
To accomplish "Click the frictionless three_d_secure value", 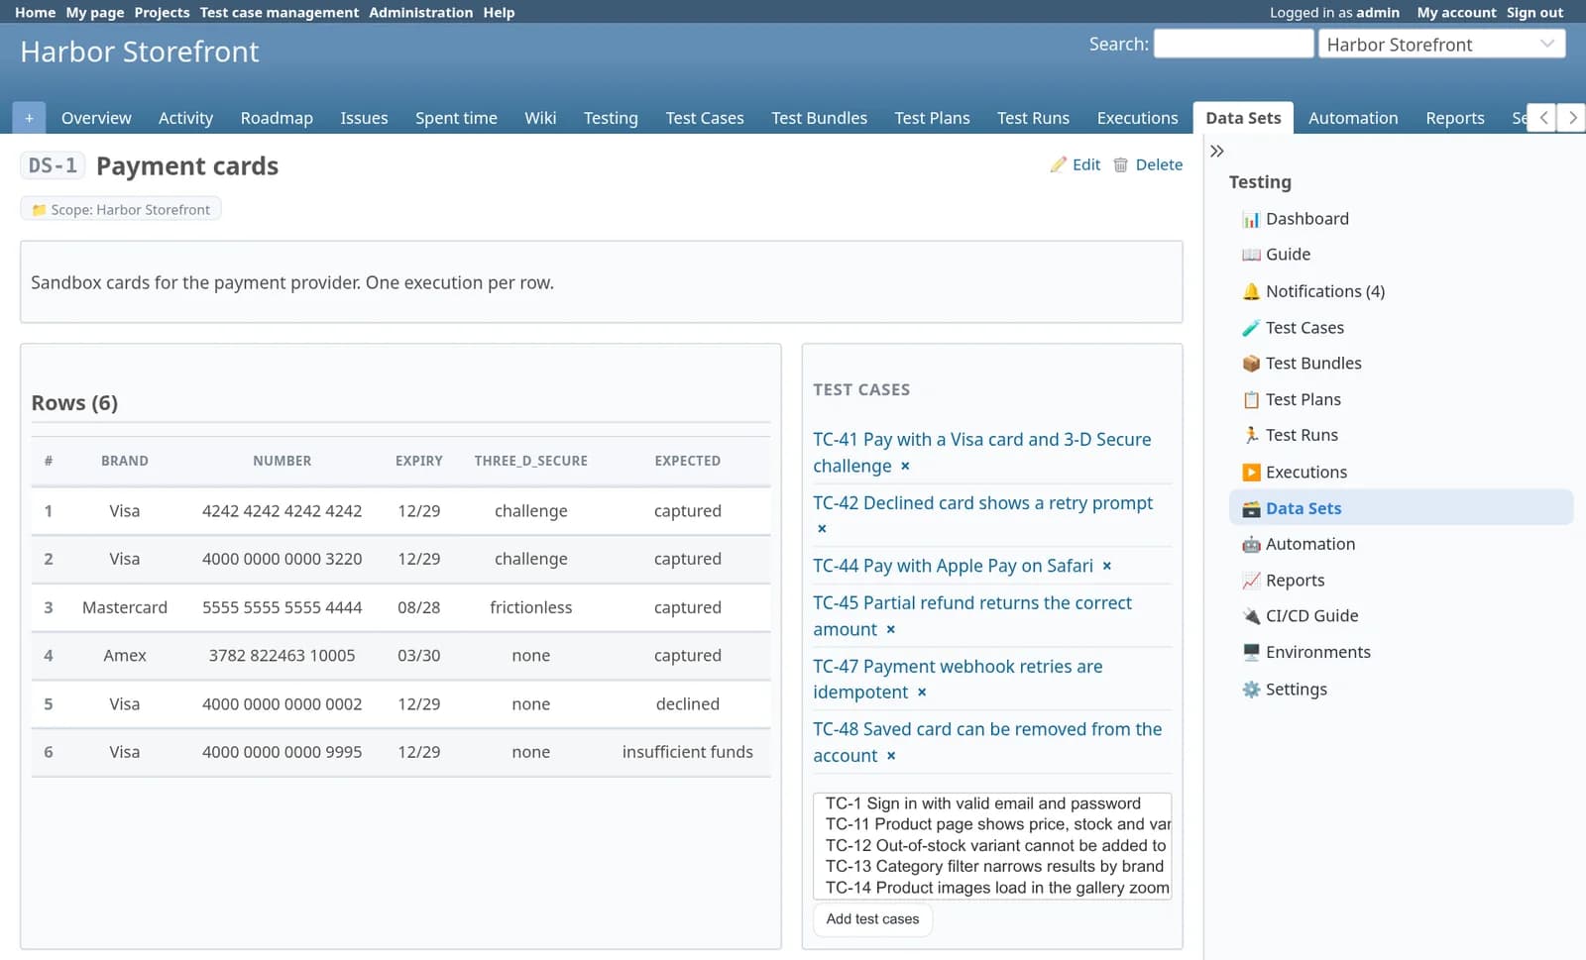I will click(530, 607).
